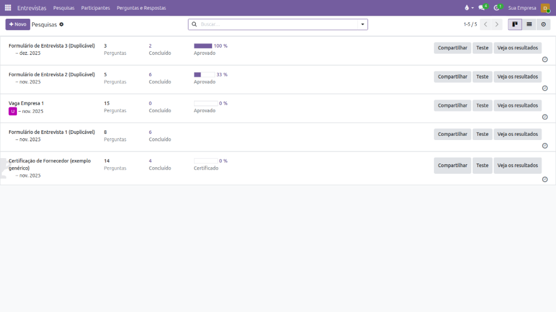556x312 pixels.
Task: Open the Sua Empresa company switcher
Action: click(x=522, y=8)
